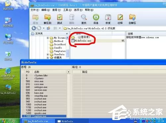
Task: Select the vmacthlp.exe process row
Action: click(44, 96)
